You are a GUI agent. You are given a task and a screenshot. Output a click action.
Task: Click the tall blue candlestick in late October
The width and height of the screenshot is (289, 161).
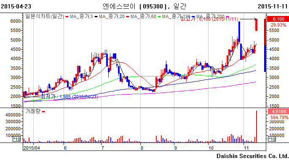click(239, 32)
